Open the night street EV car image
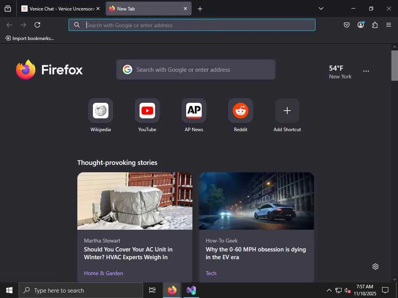This screenshot has height=298, width=398. (257, 201)
